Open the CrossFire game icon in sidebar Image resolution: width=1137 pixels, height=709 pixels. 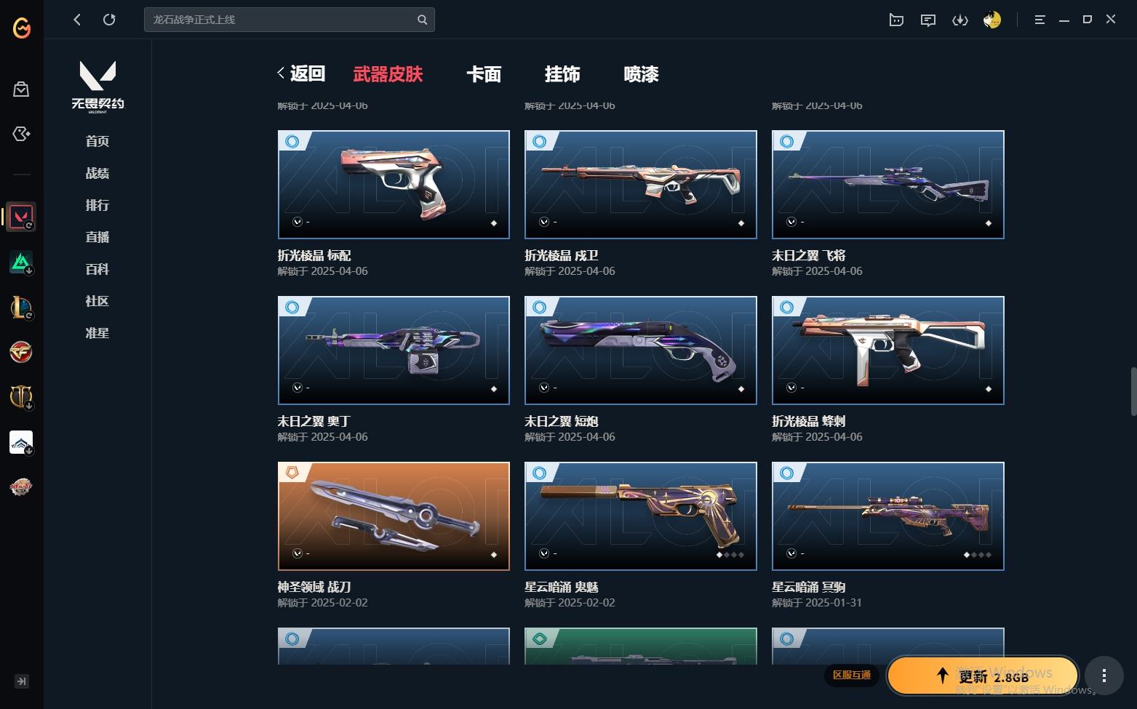tap(21, 353)
